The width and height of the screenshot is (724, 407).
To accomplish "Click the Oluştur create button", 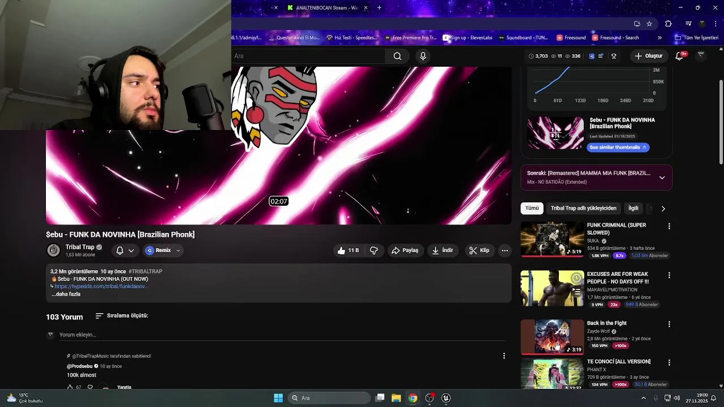I will [648, 56].
